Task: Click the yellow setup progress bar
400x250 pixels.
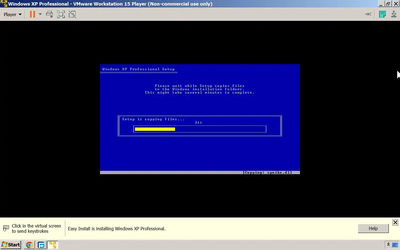Action: pyautogui.click(x=155, y=129)
